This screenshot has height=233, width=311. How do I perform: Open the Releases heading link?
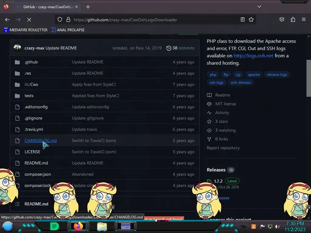pos(216,170)
